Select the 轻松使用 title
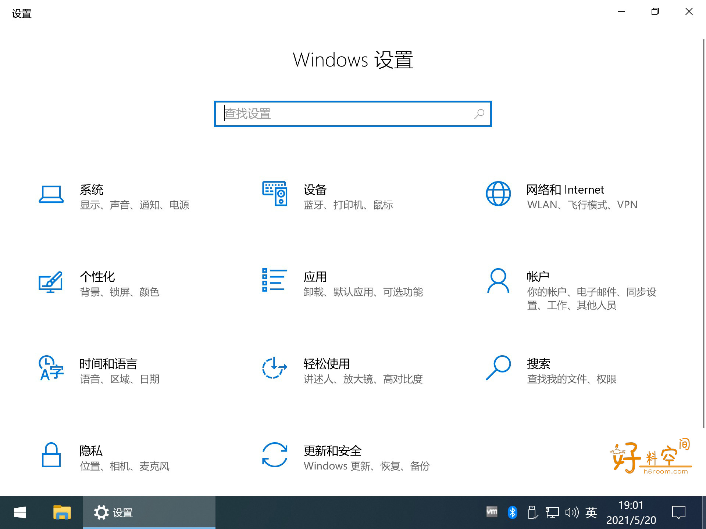Viewport: 706px width, 529px height. click(327, 364)
